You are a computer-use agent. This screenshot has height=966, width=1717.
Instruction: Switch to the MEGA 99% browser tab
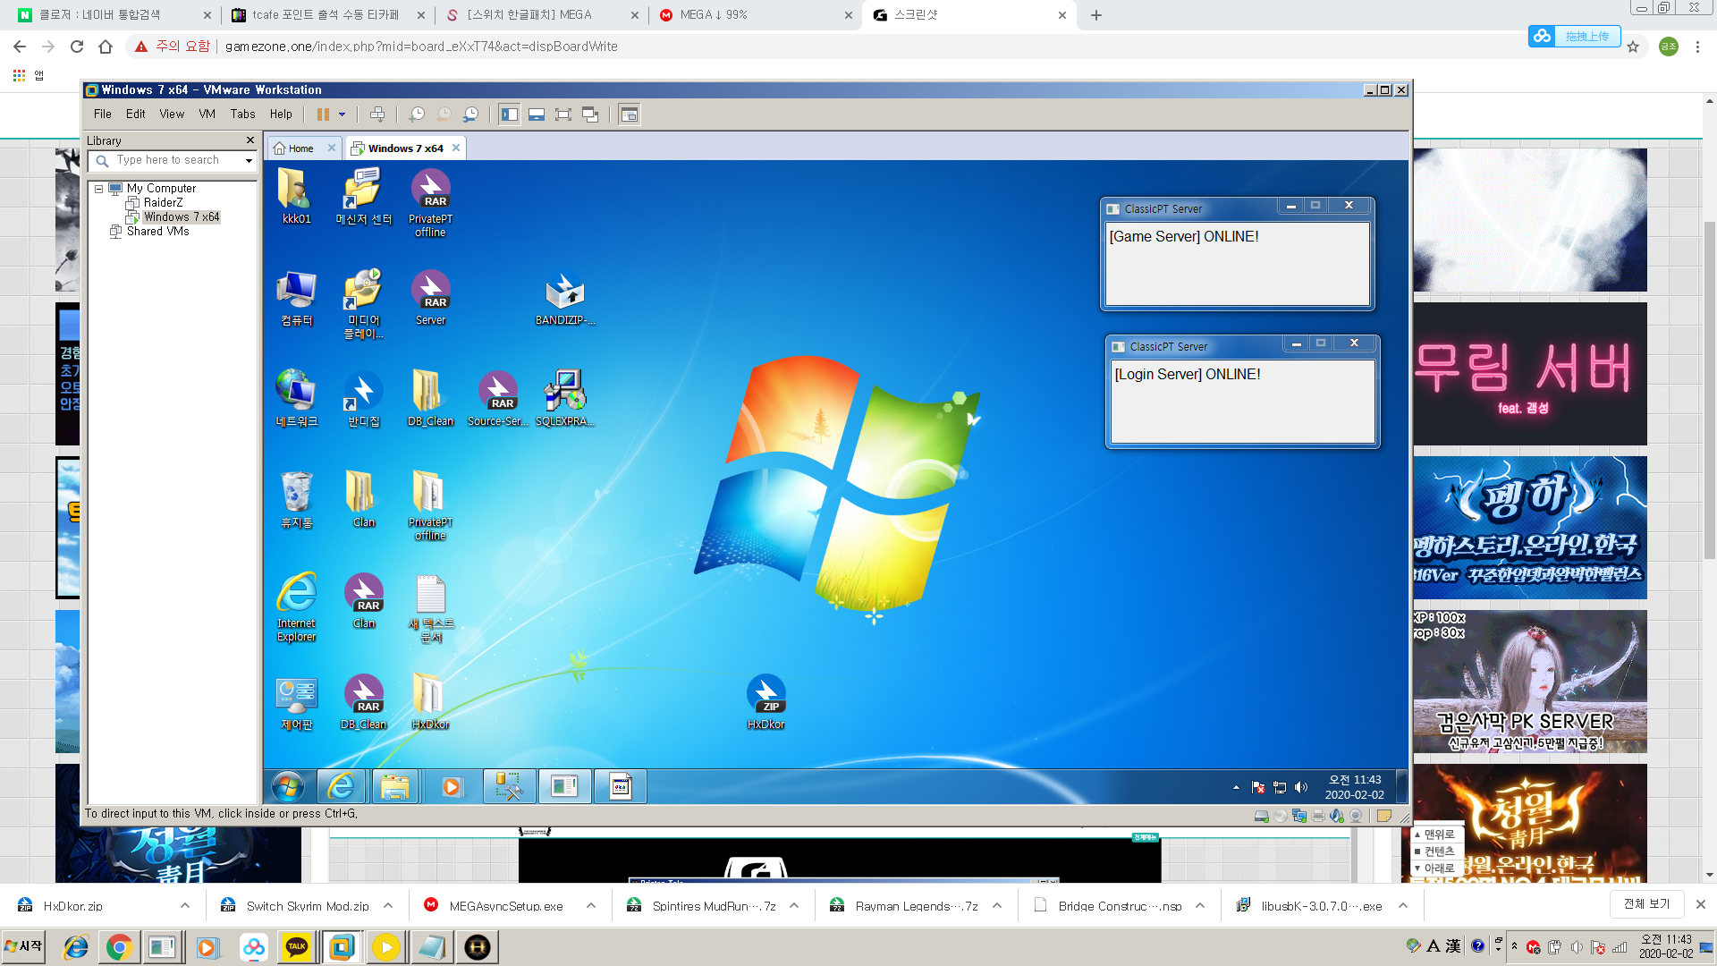pos(757,15)
